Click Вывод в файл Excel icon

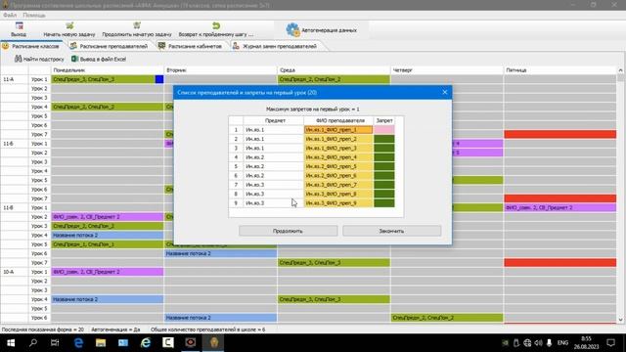click(74, 59)
